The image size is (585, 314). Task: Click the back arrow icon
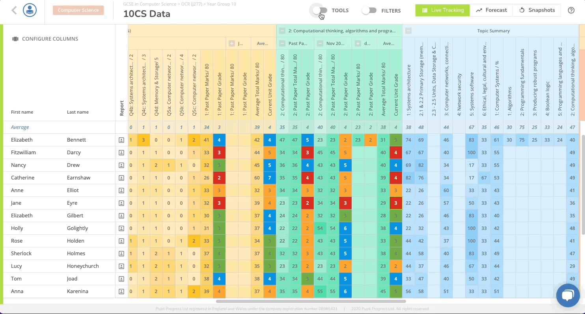[14, 11]
